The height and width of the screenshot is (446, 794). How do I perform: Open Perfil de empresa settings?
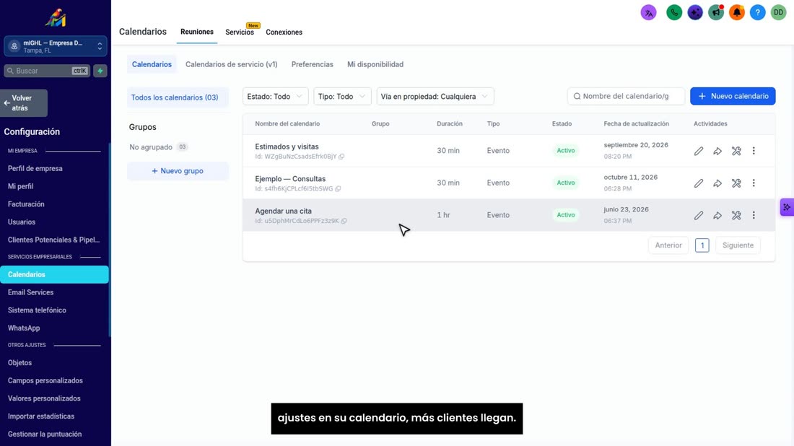35,169
